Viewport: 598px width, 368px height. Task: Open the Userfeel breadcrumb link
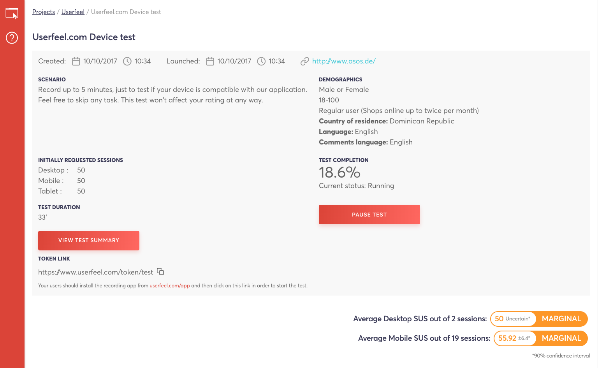coord(73,12)
